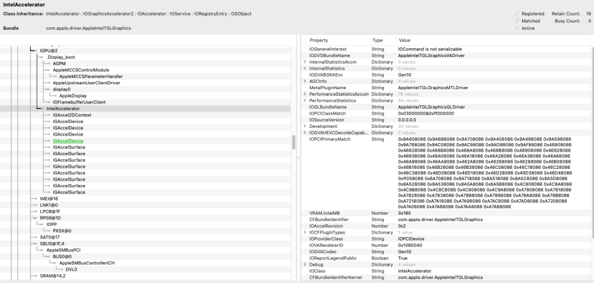Toggle the Matched checkbox
The image size is (594, 283).
click(516, 21)
